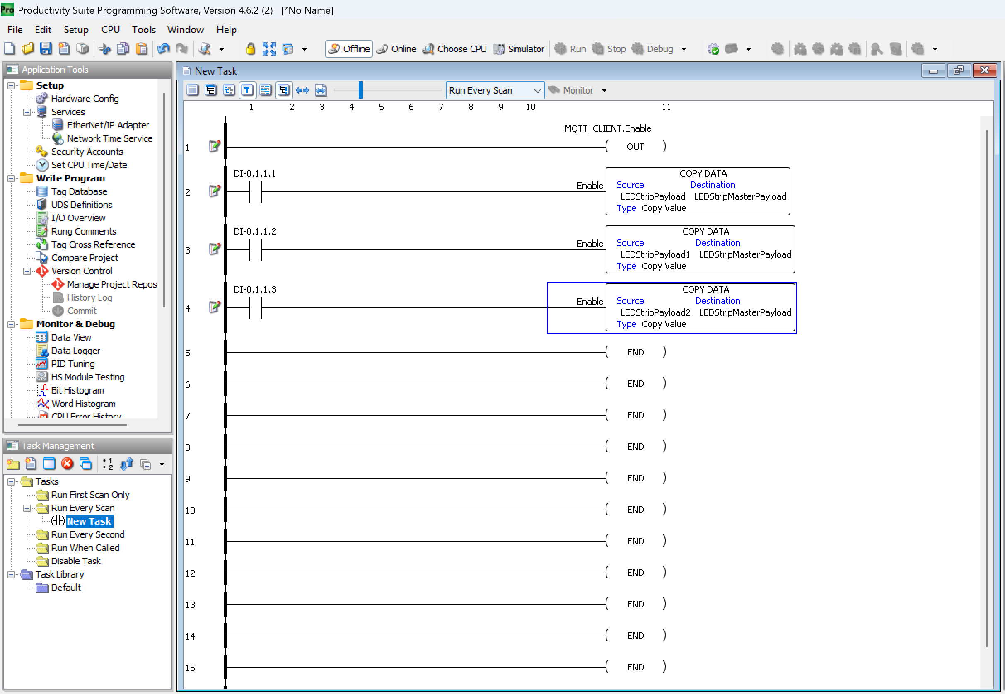Viewport: 1005px width, 694px height.
Task: Select the New Task tree item
Action: (x=89, y=521)
